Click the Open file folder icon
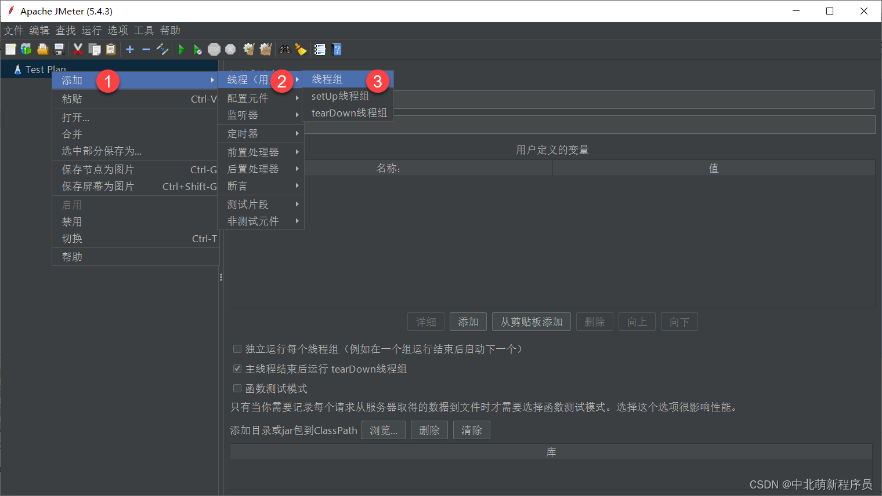Viewport: 882px width, 496px height. (42, 49)
